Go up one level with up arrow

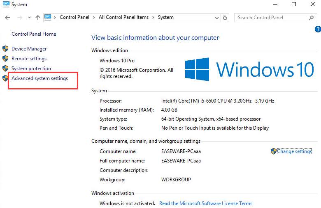38,18
